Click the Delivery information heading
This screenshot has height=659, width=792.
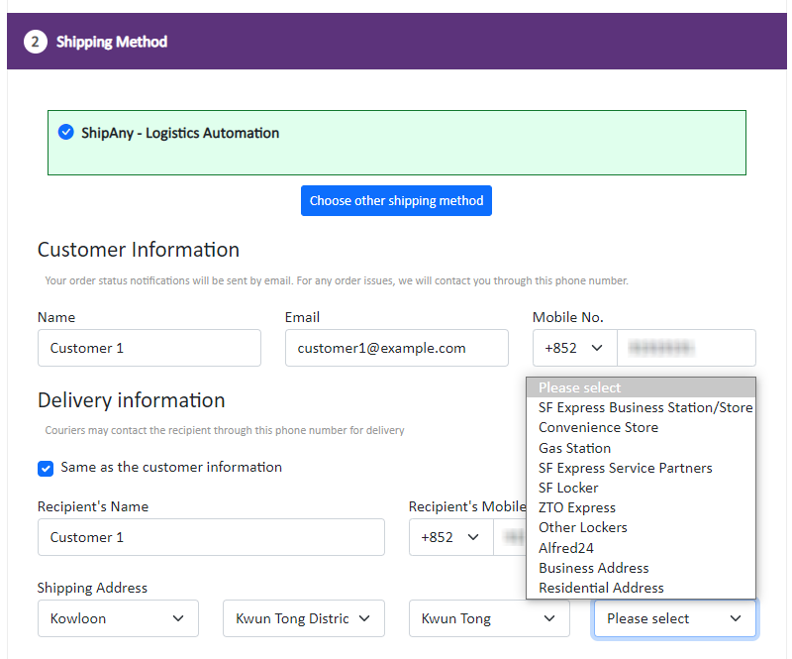(132, 400)
